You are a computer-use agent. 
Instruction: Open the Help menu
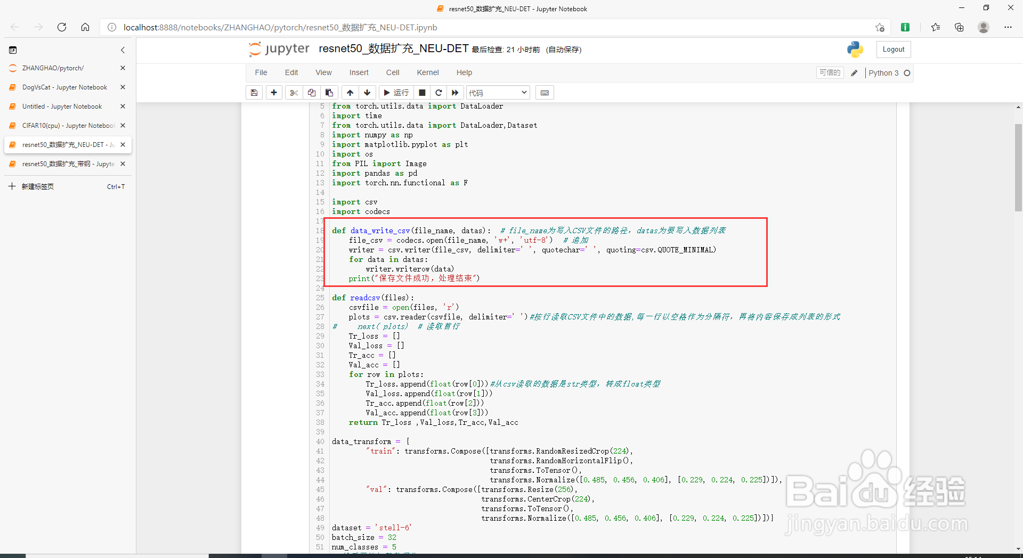[464, 73]
